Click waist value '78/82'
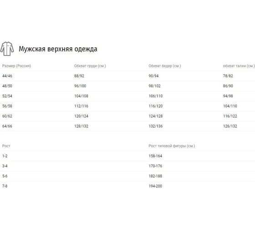255x229 pixels. 228,76
